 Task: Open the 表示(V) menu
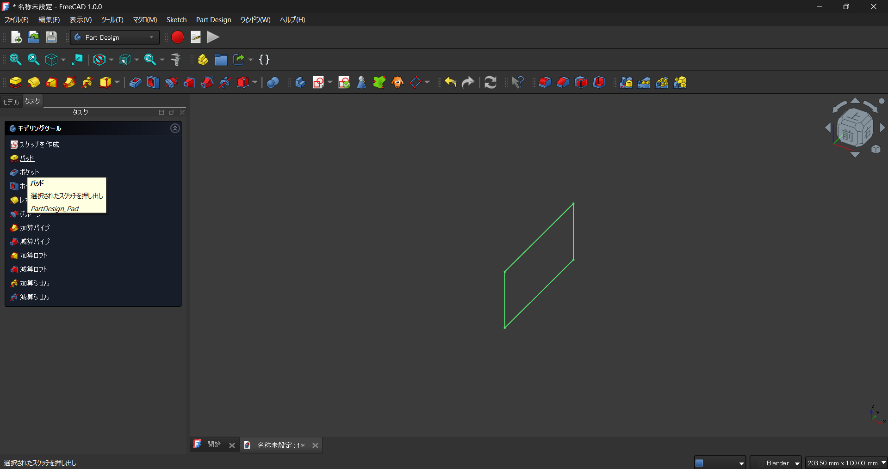coord(81,20)
